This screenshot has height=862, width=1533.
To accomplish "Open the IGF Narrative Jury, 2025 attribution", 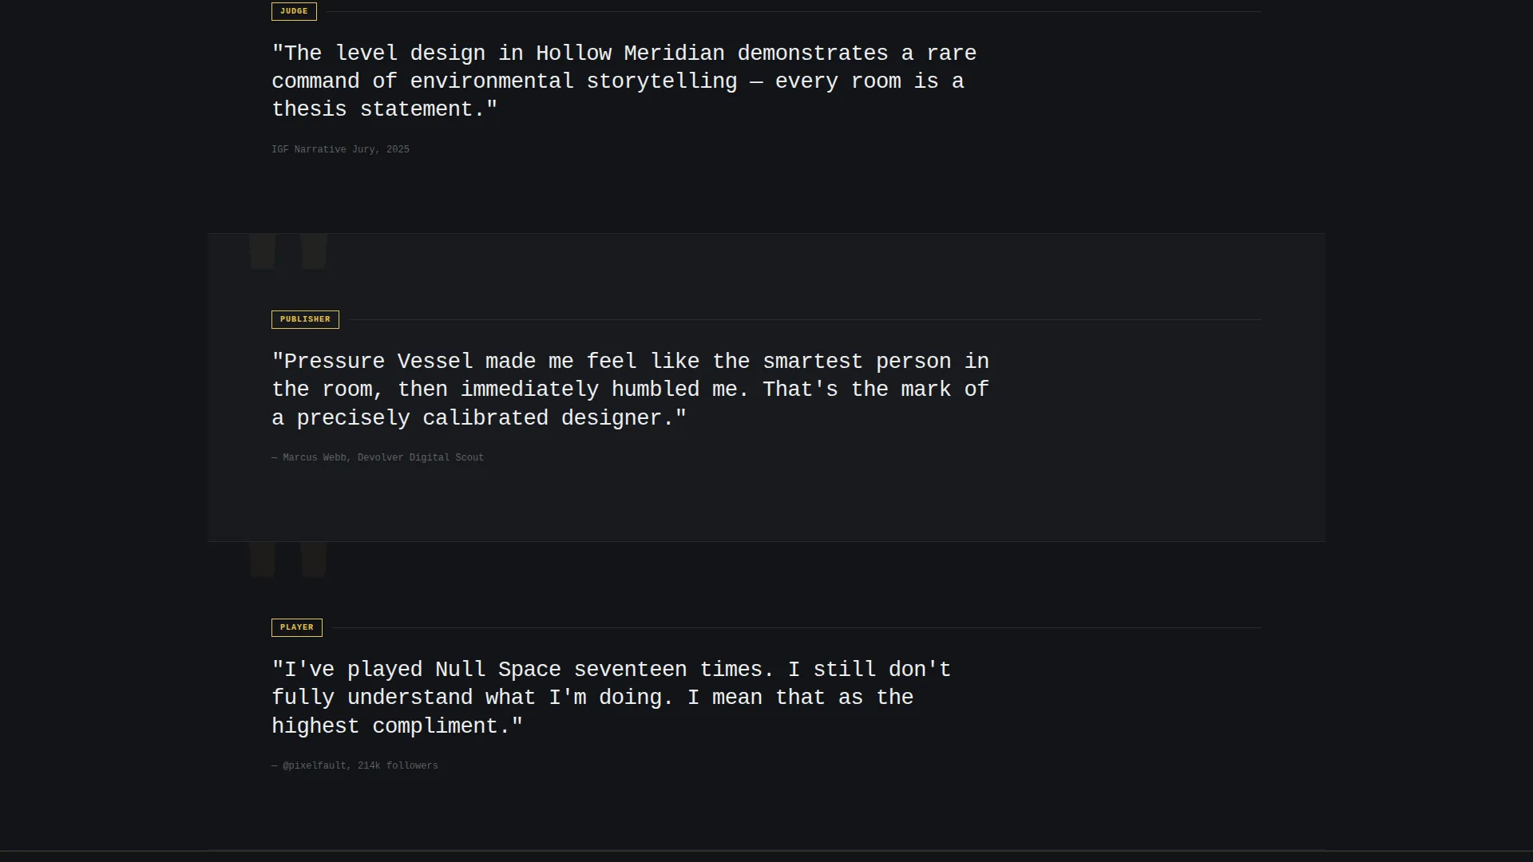I will coord(340,149).
